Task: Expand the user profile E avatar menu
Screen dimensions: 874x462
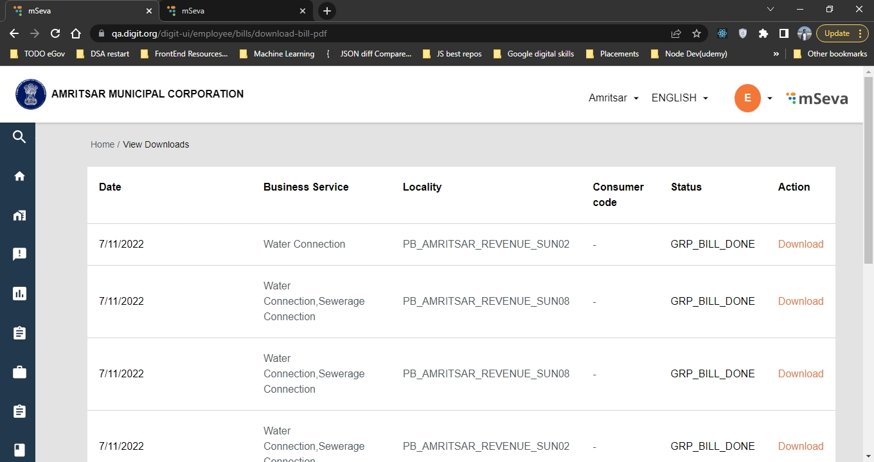Action: (753, 98)
